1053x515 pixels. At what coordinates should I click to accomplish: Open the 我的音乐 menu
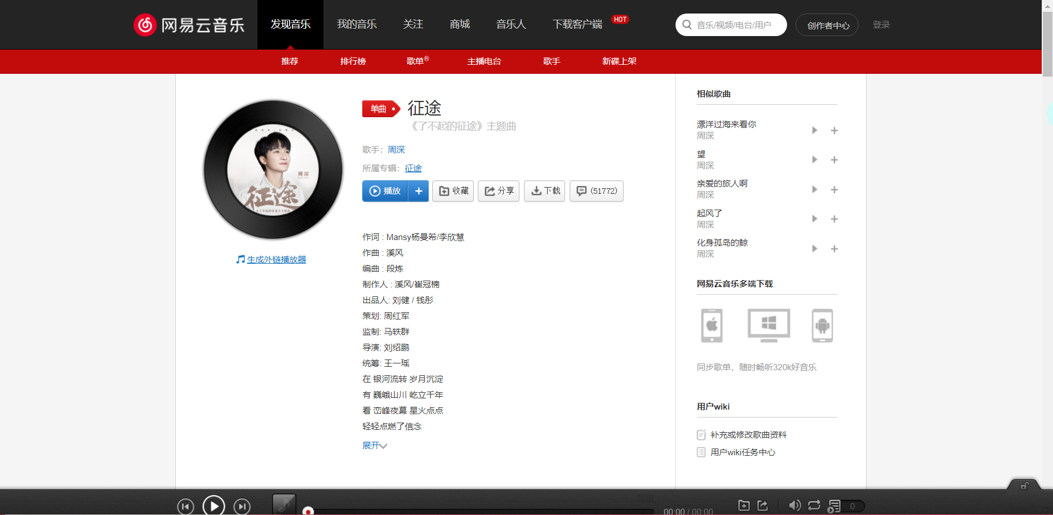[x=356, y=24]
